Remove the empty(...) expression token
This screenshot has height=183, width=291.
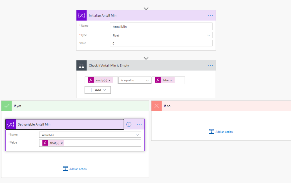[x=110, y=81]
